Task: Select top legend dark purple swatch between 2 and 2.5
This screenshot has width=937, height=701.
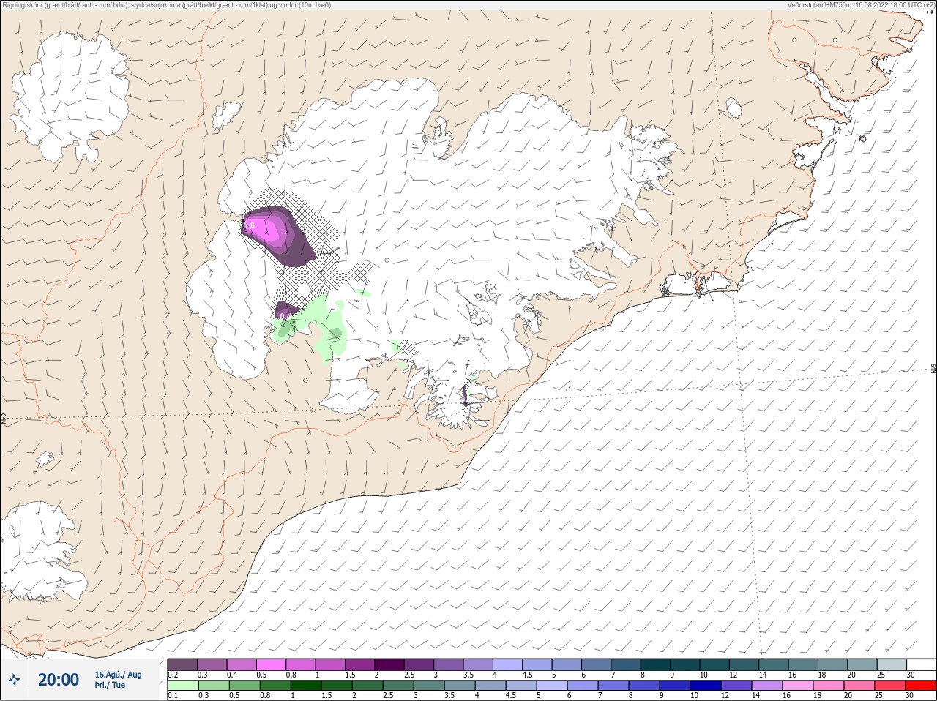Action: pos(389,664)
